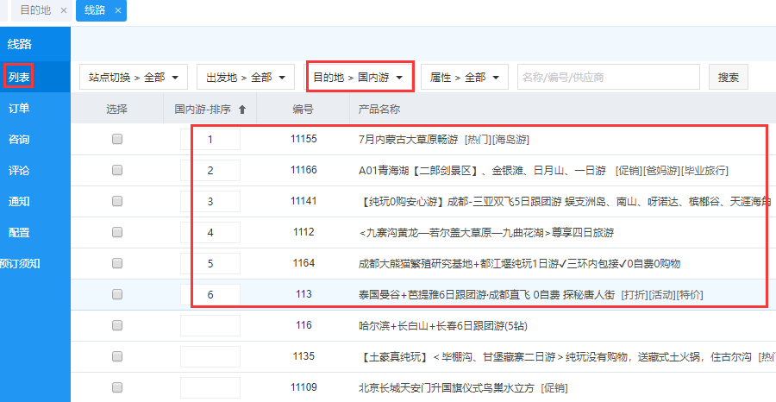
Task: Expand the 出发地 filter dropdown
Action: (246, 78)
